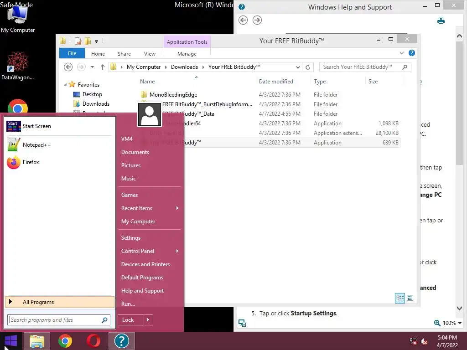Click the user account picture

point(149,114)
